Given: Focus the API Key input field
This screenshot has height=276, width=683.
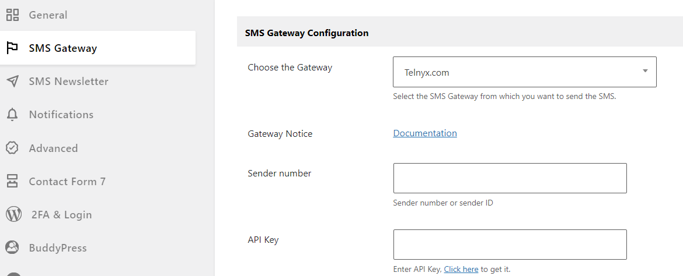Looking at the screenshot, I should tap(510, 245).
